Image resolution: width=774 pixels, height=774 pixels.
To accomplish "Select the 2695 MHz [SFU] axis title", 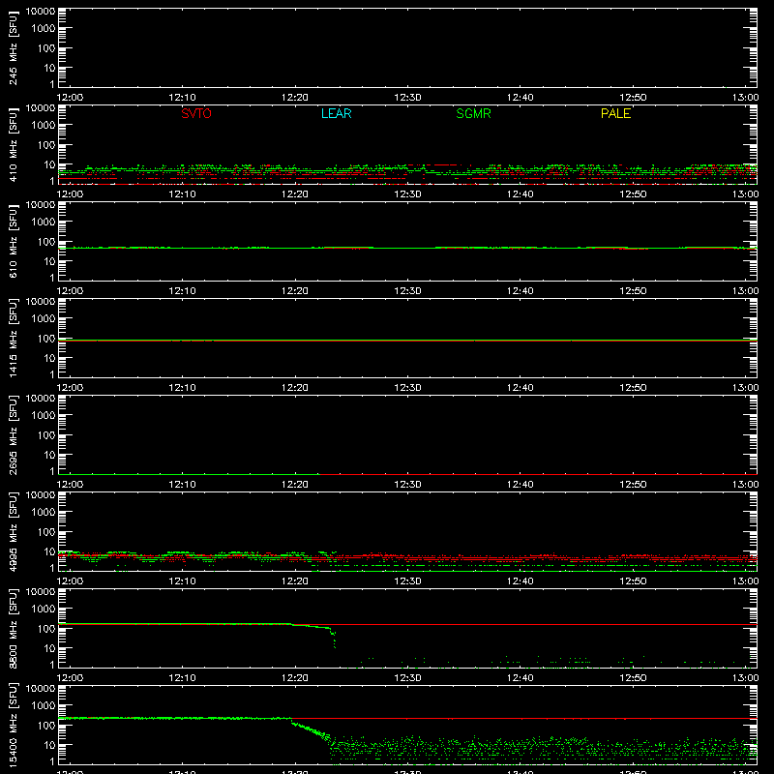I will coord(14,435).
